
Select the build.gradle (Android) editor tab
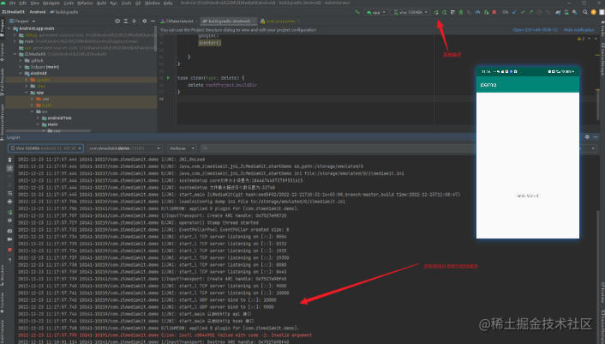pyautogui.click(x=229, y=21)
